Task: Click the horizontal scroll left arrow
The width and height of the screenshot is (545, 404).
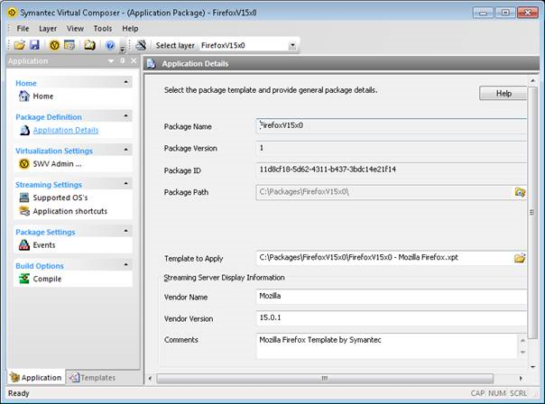Action: [x=150, y=378]
